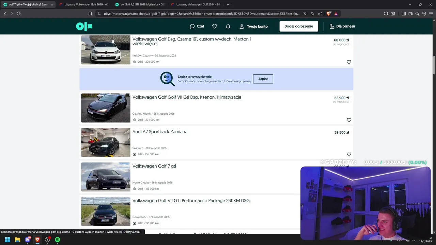Favorite the Audi A7 Sportback listing

coord(349,154)
